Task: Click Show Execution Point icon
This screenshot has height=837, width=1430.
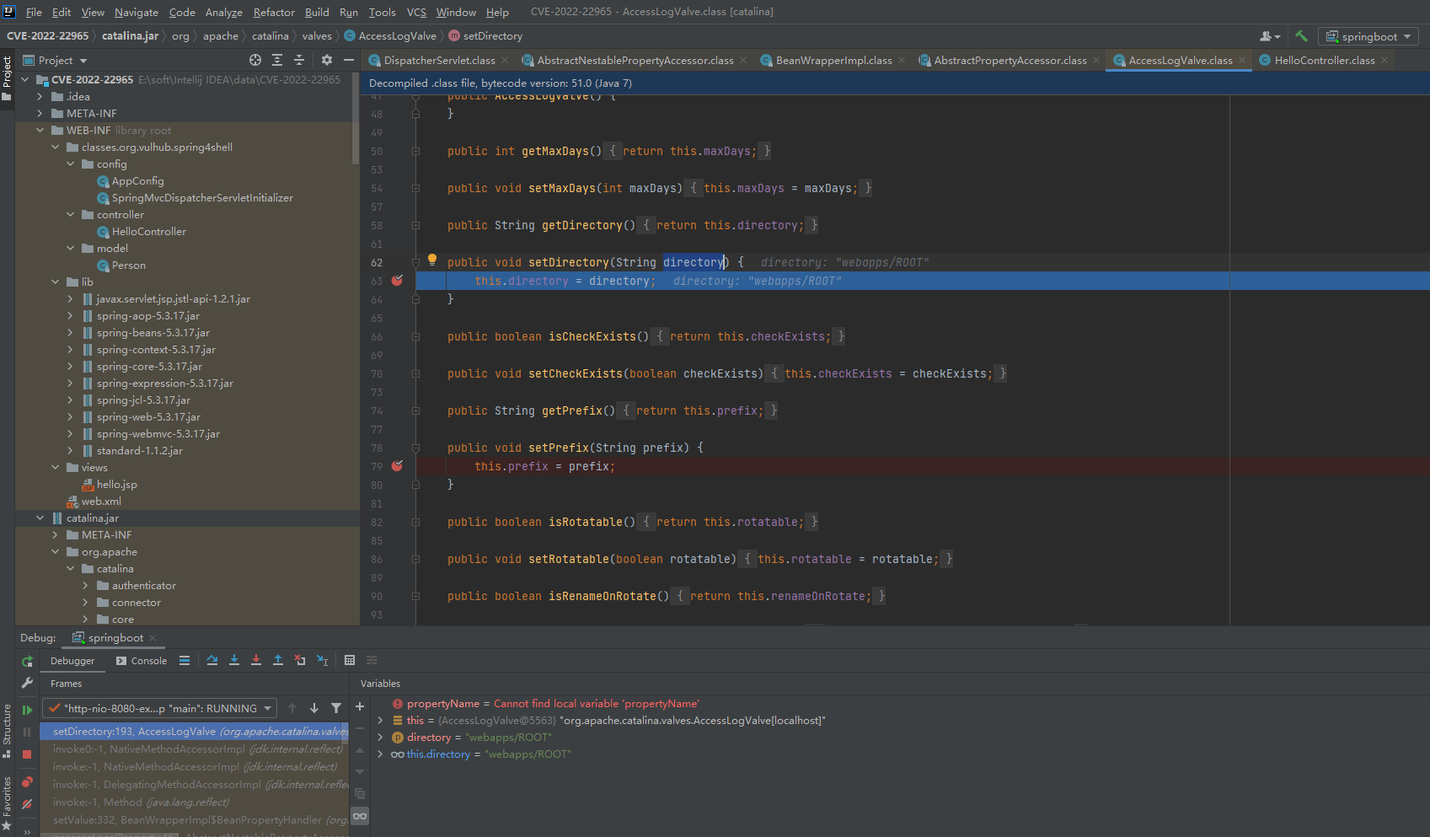Action: point(185,661)
